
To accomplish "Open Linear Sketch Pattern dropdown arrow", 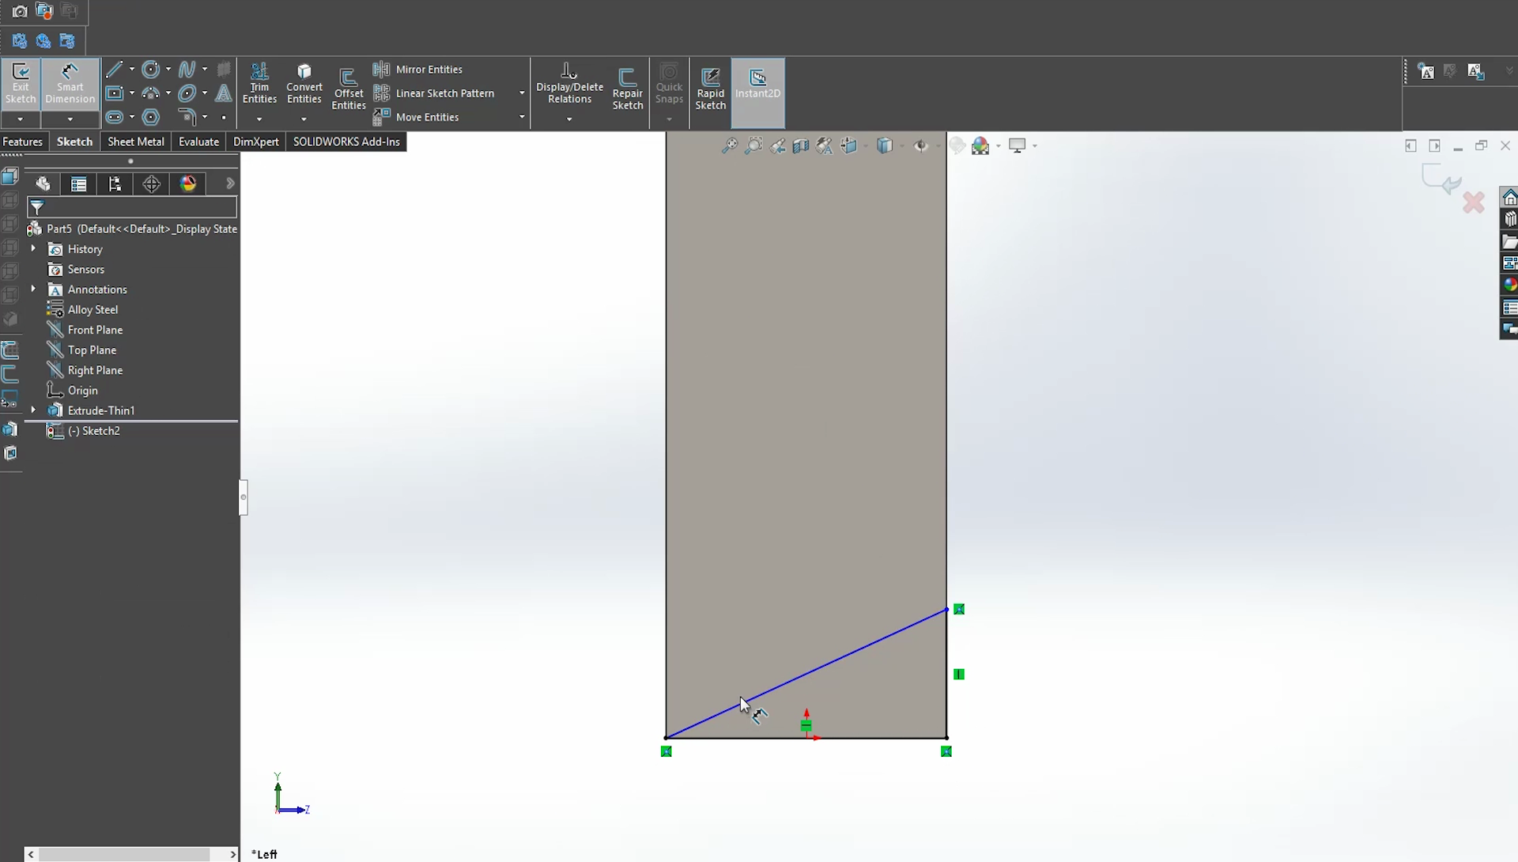I will 522,93.
